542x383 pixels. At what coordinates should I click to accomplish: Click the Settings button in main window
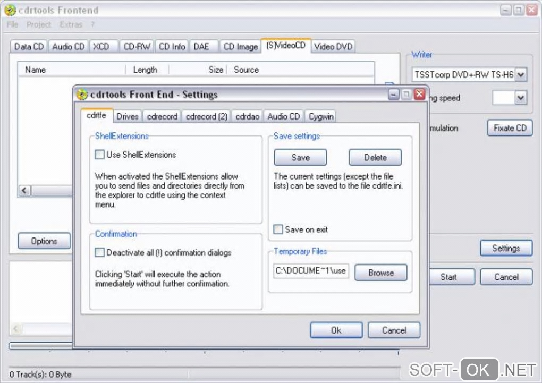(x=506, y=248)
